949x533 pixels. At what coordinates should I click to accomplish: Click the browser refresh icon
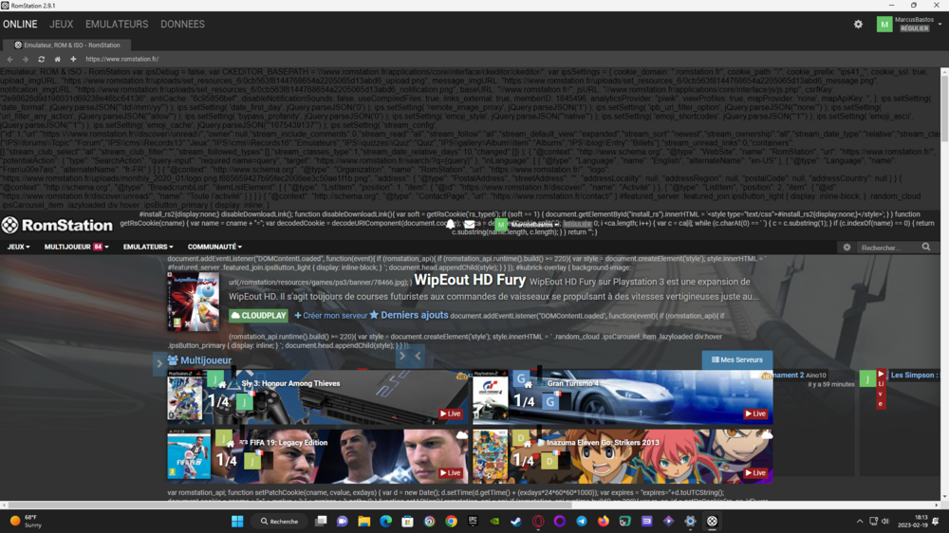click(x=41, y=59)
